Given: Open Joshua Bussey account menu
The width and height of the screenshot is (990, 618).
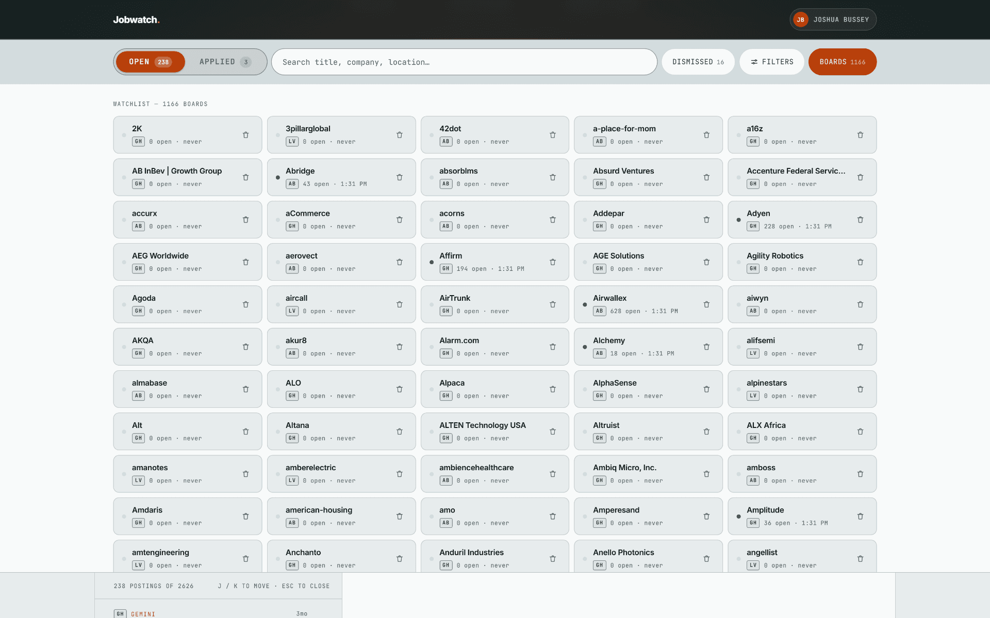Looking at the screenshot, I should (x=833, y=20).
